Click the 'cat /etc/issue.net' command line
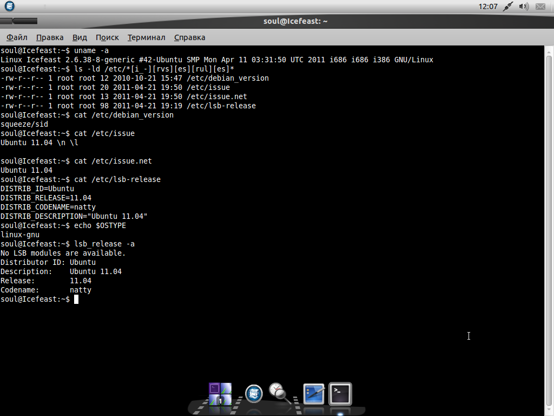Screen dimensions: 554x416 tap(76, 161)
